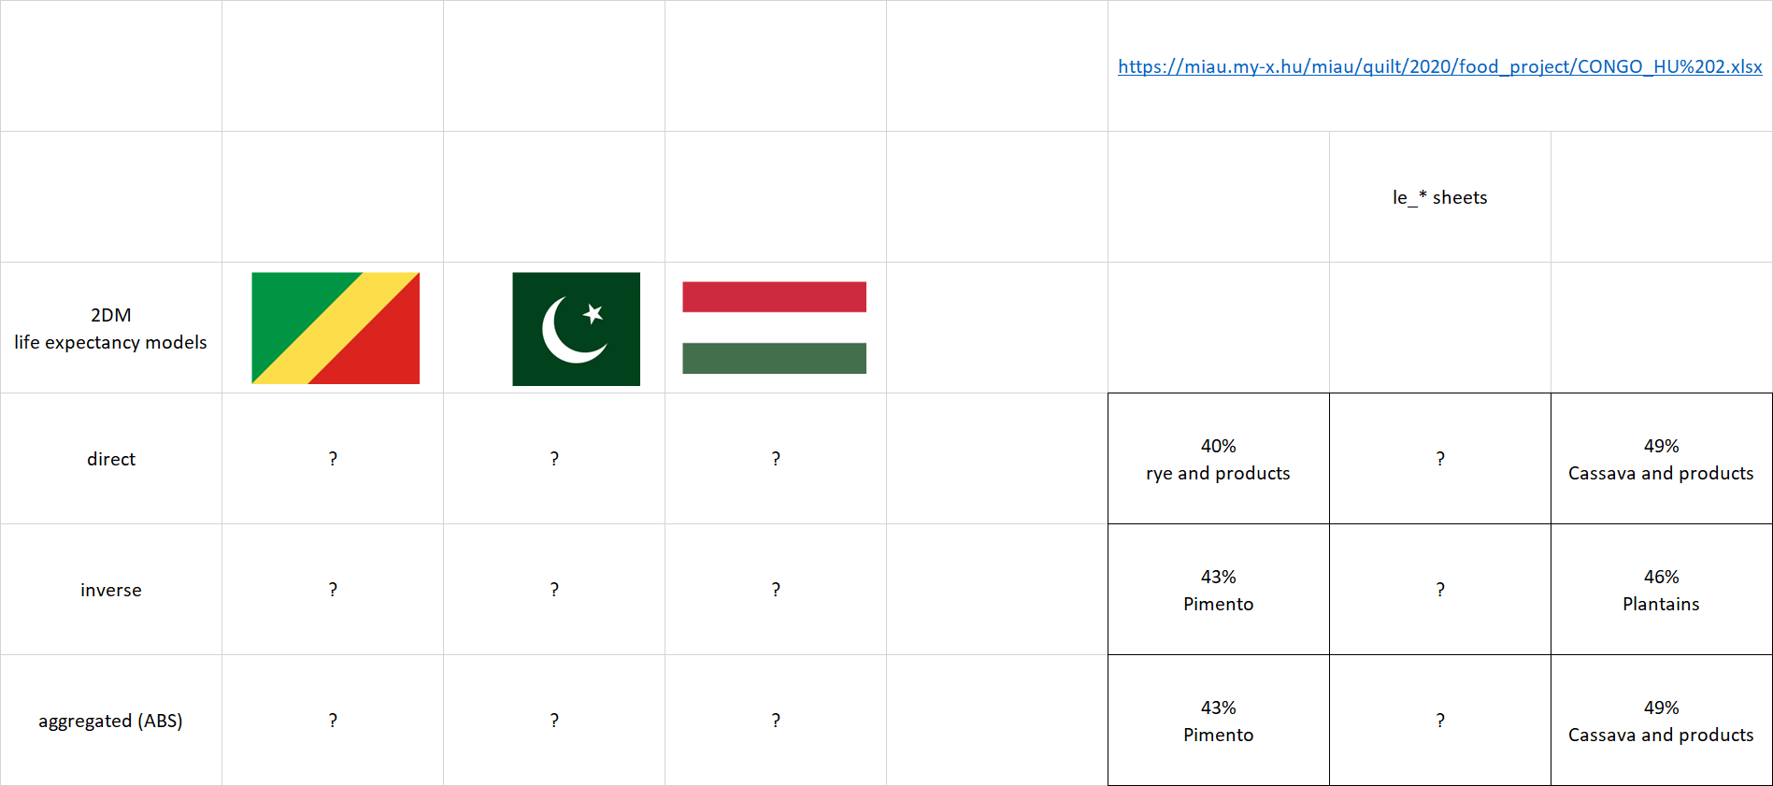Click the question mark under the Congo flag in the direct row
Screen dimensions: 1773x786
coord(333,459)
